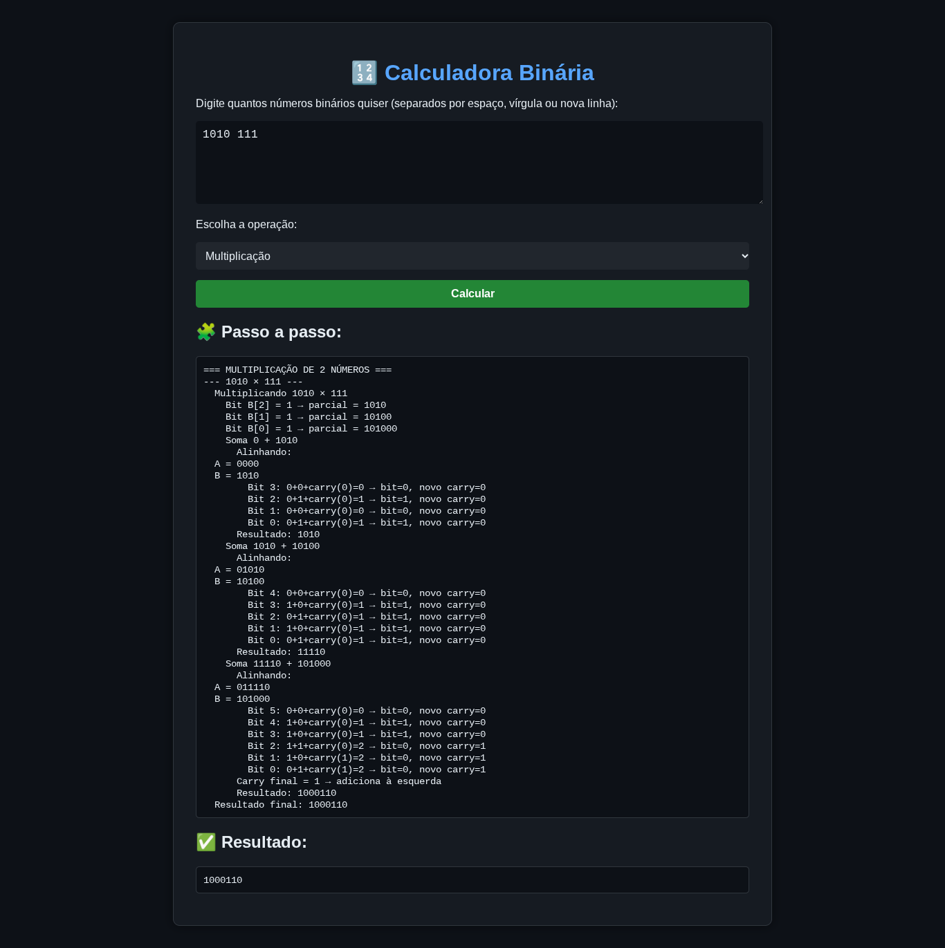Click the Digite quantos números binários label
The image size is (945, 948).
407,104
